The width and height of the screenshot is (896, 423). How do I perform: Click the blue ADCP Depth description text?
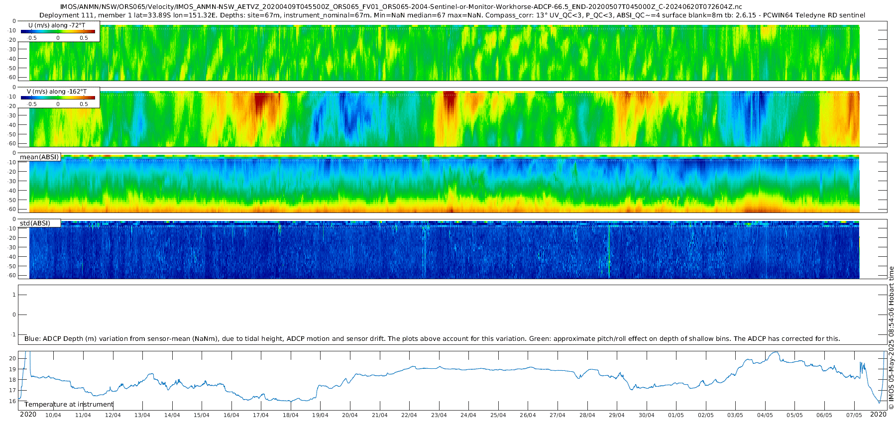[x=432, y=339]
